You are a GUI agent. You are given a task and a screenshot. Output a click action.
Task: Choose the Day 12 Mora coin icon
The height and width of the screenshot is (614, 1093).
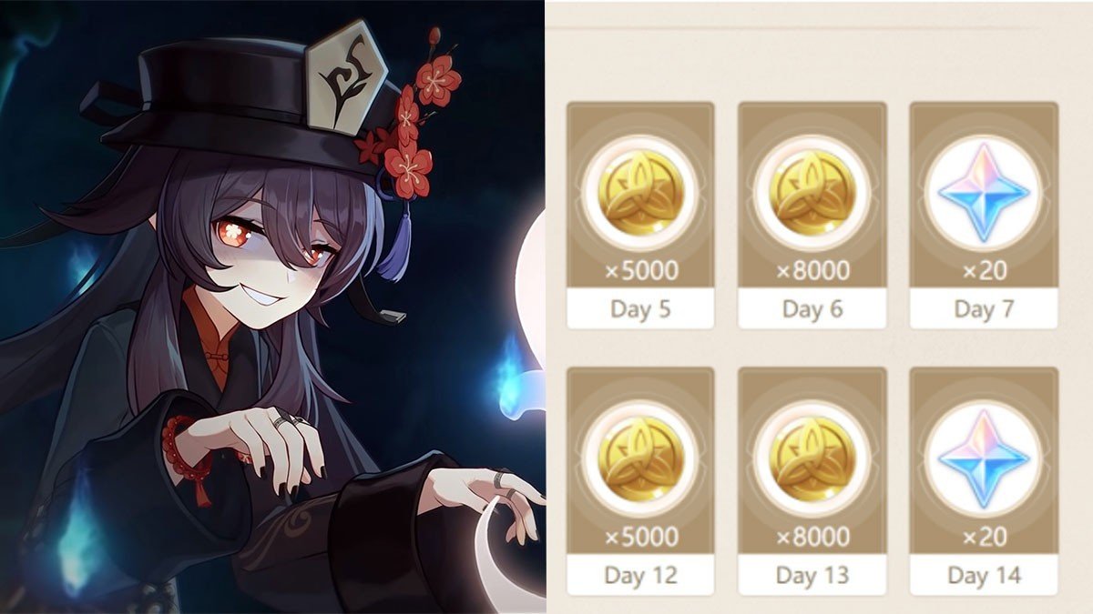pyautogui.click(x=639, y=458)
